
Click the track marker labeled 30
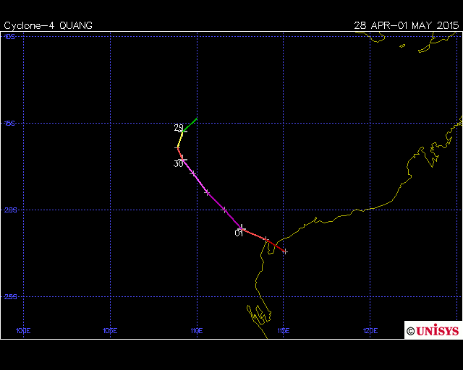(x=183, y=159)
